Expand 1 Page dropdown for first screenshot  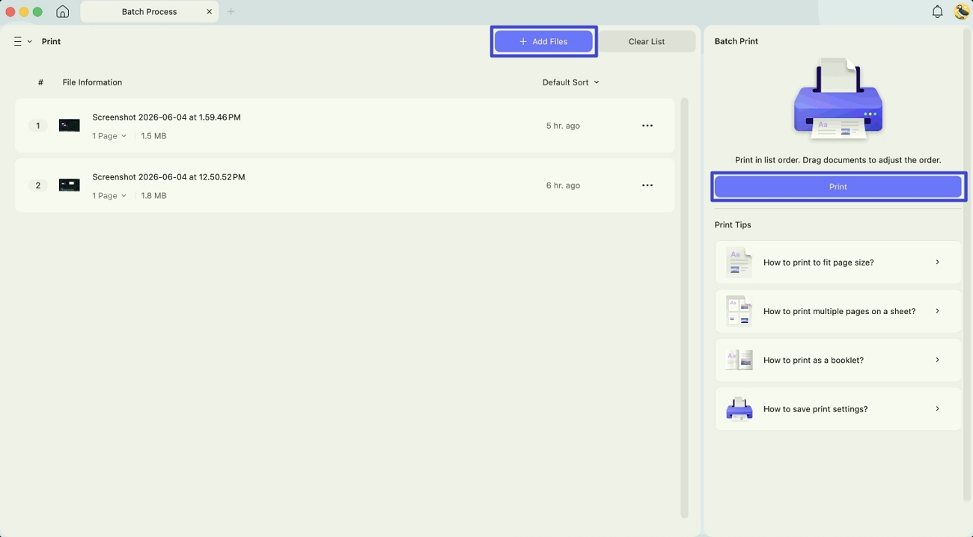click(x=109, y=136)
